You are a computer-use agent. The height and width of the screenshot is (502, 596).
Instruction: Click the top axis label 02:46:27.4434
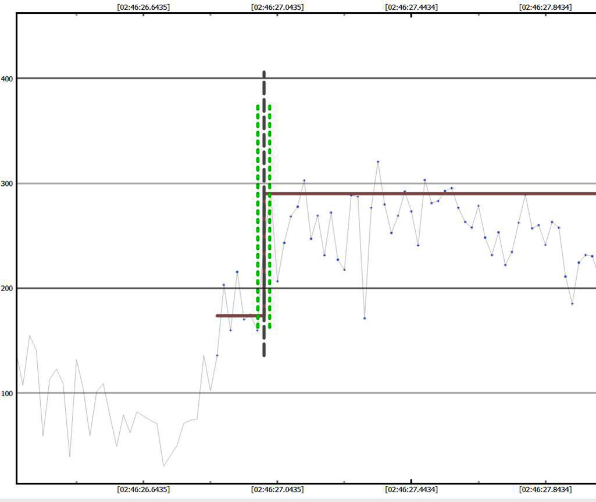click(x=412, y=8)
